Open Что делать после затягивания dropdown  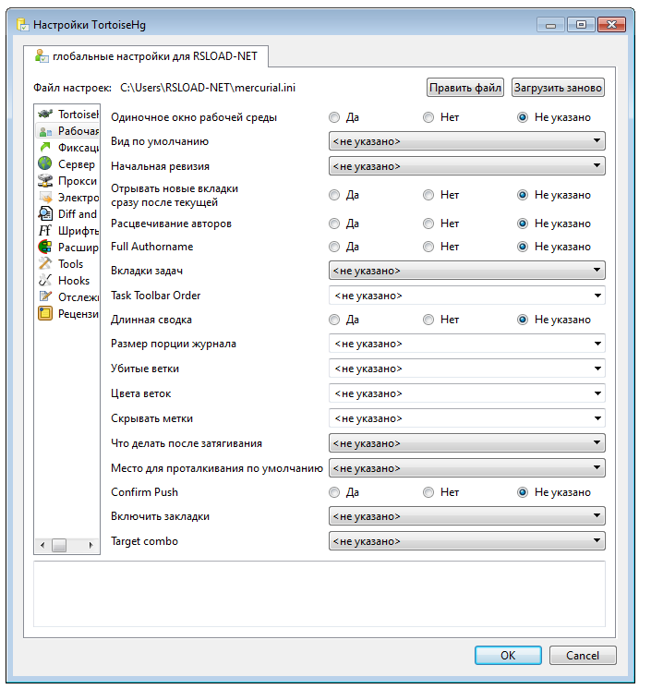click(467, 443)
